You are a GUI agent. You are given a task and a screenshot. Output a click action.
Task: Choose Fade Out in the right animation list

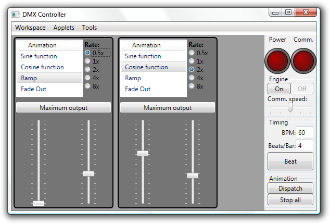pos(154,89)
